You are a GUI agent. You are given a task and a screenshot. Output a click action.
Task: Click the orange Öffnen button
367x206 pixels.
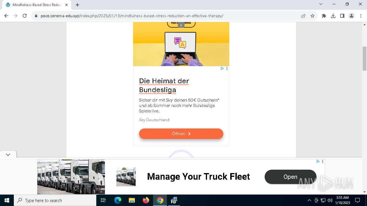[181, 134]
